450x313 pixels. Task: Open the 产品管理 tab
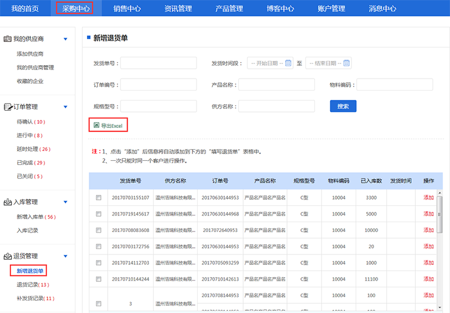coord(229,9)
